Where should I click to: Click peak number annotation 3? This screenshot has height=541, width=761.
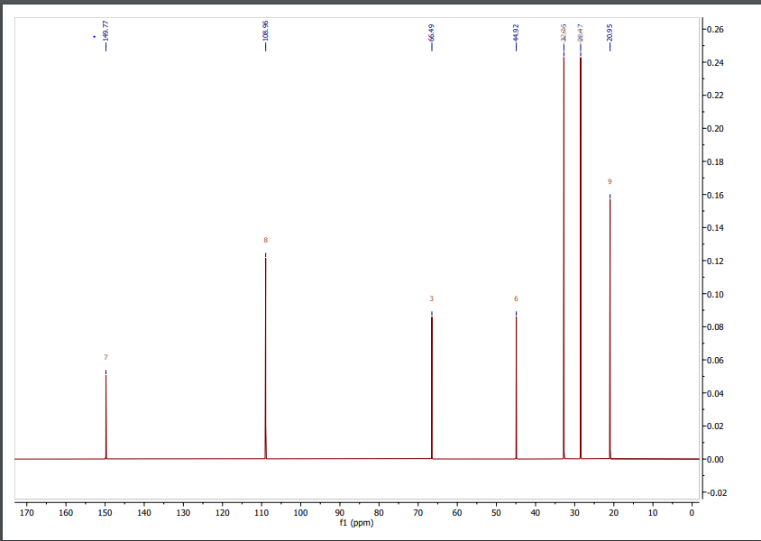[x=431, y=298]
